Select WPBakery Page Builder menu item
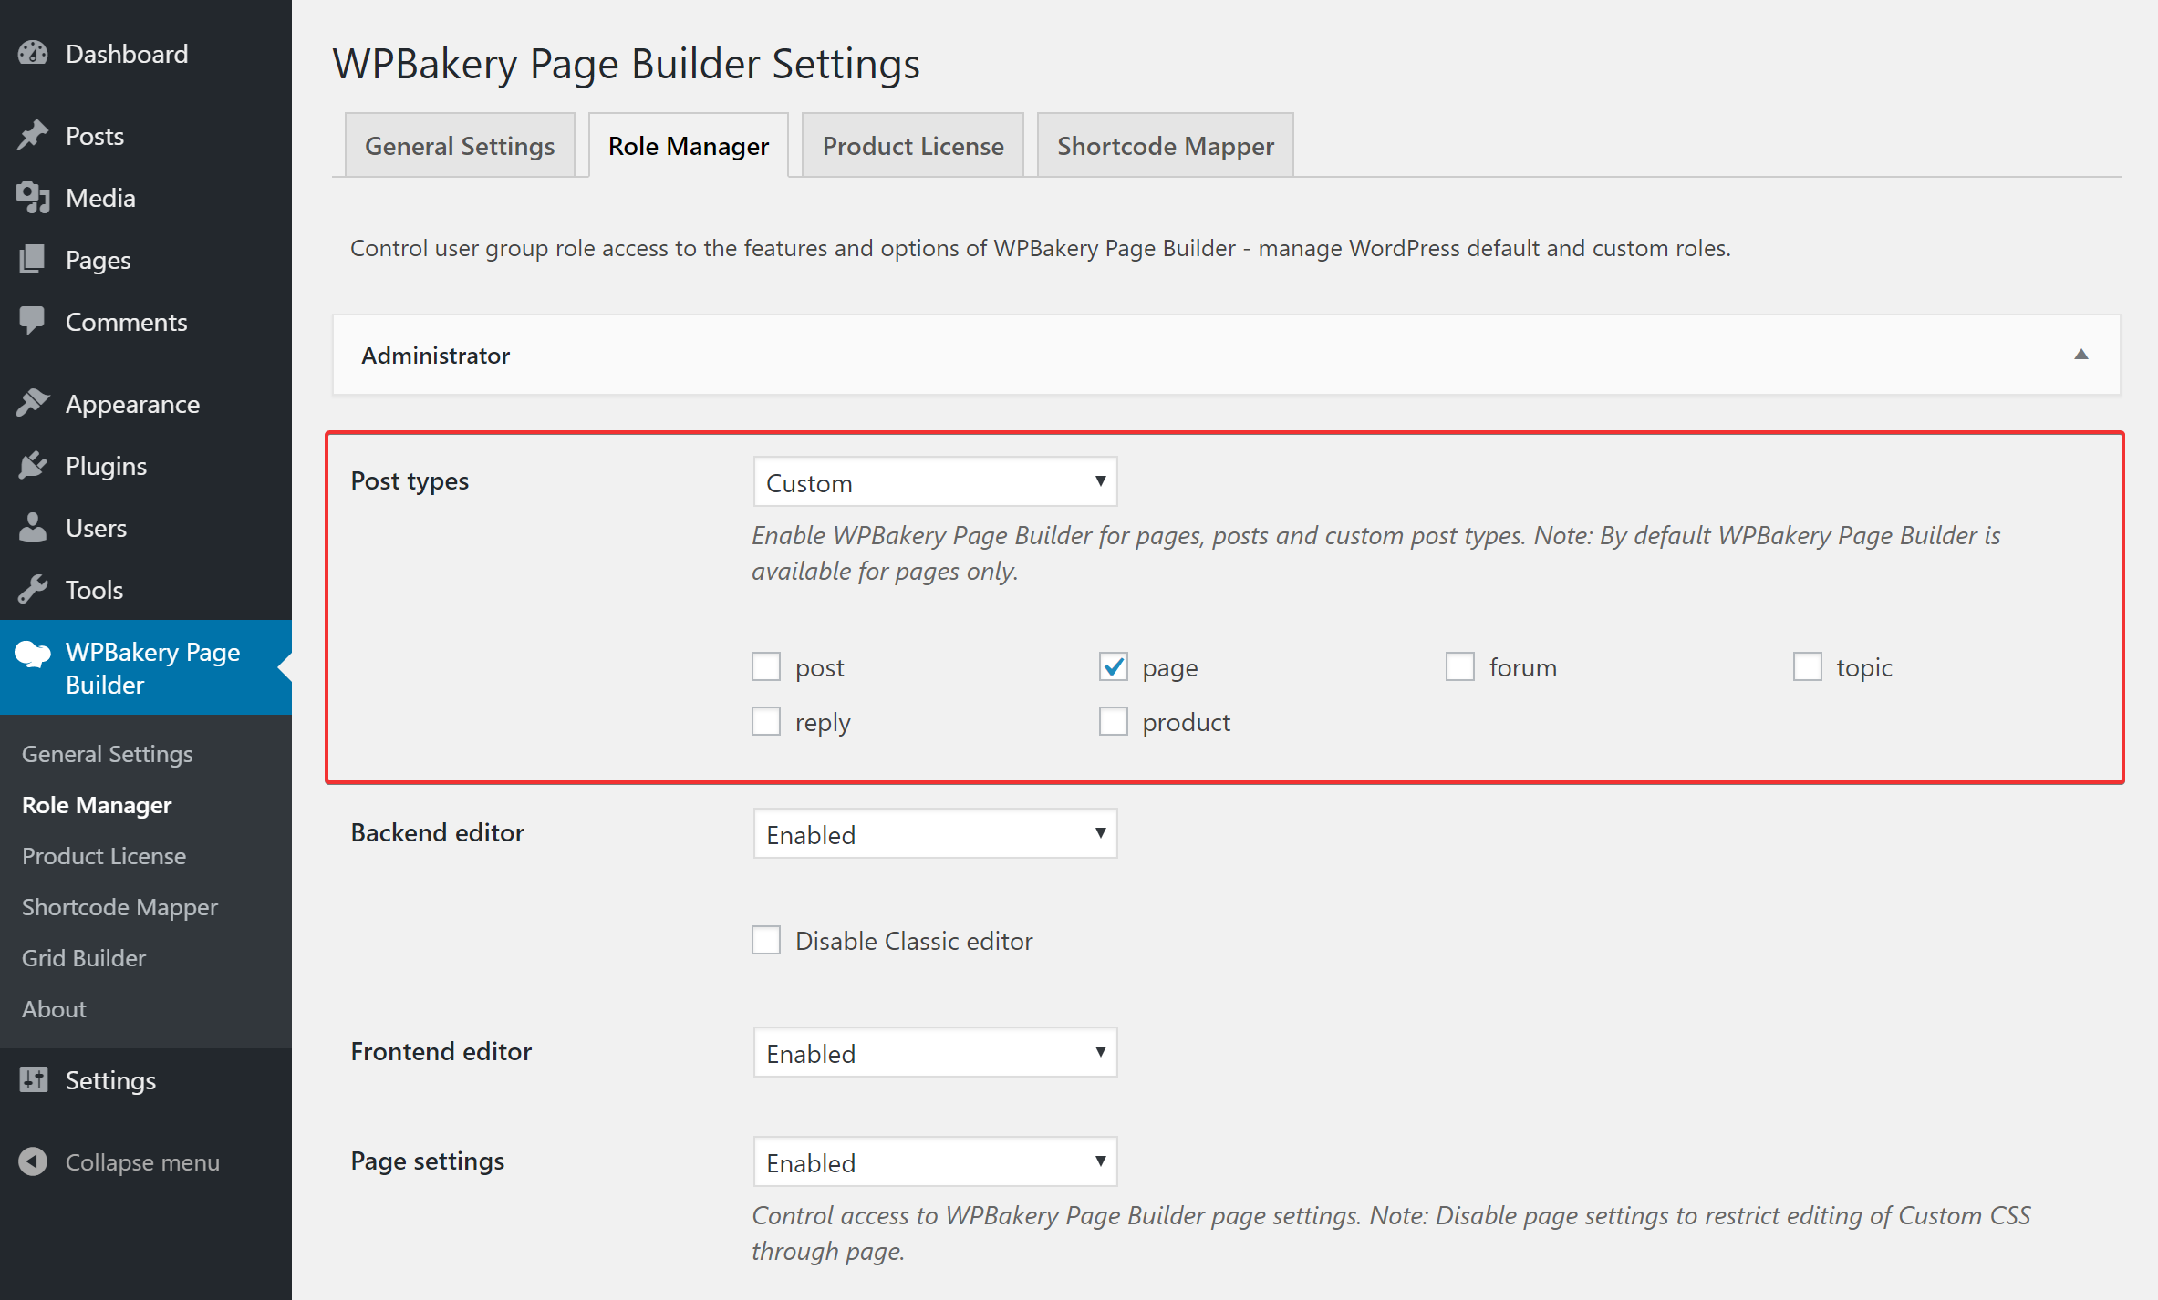 click(x=146, y=668)
